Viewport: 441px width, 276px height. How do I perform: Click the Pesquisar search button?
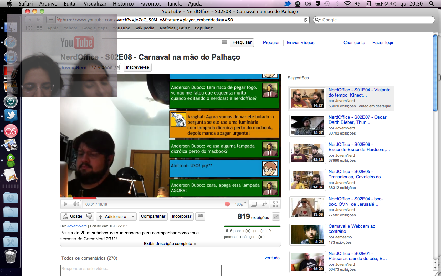coord(242,42)
